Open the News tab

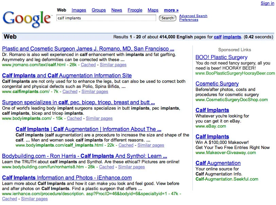pyautogui.click(x=116, y=10)
